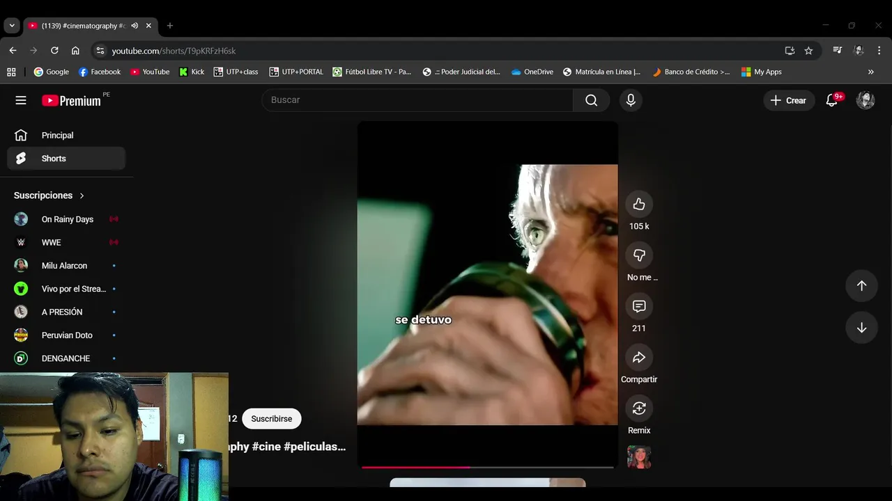Screen dimensions: 892x501
Task: Show hidden bookmarks with double chevron
Action: coord(870,72)
